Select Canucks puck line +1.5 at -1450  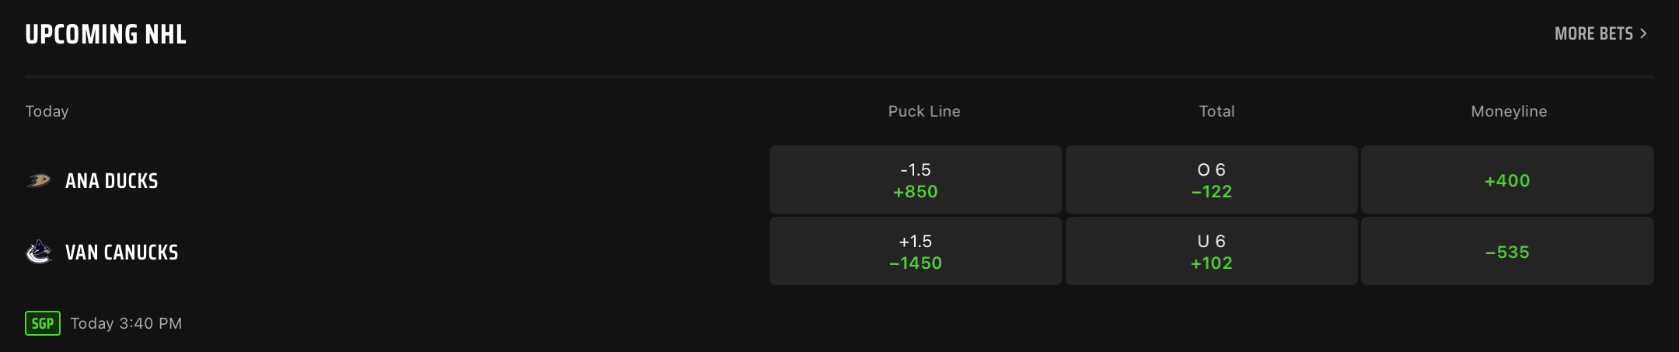[x=915, y=251]
